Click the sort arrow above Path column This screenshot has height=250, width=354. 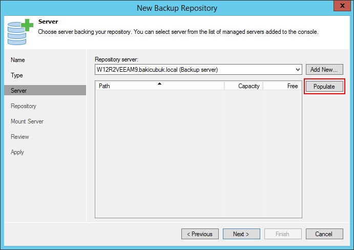click(160, 84)
